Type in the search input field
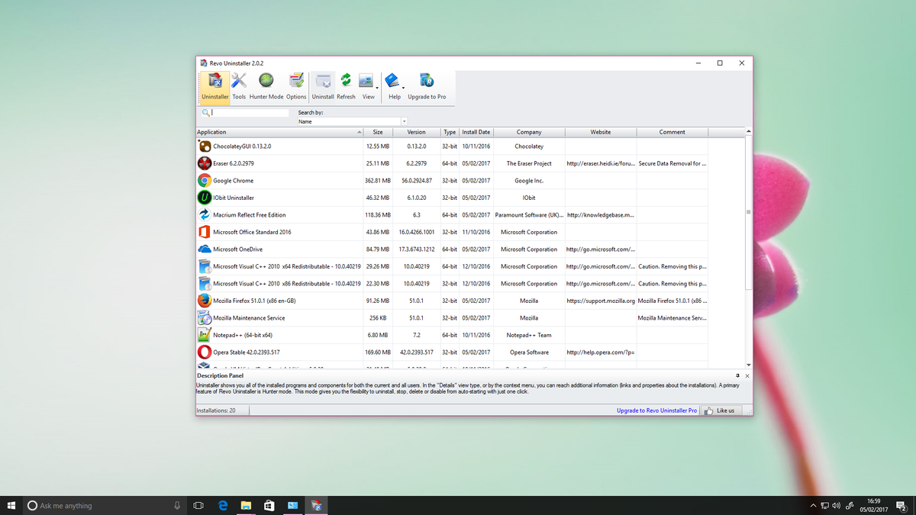This screenshot has height=515, width=916. pos(246,112)
